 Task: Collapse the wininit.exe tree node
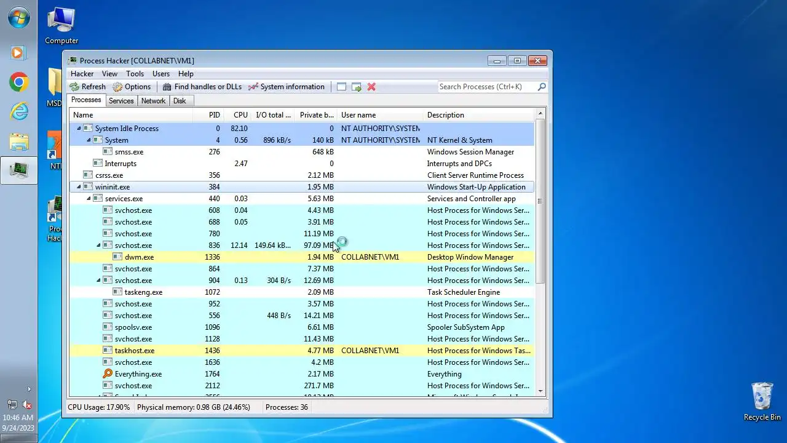[x=79, y=187]
